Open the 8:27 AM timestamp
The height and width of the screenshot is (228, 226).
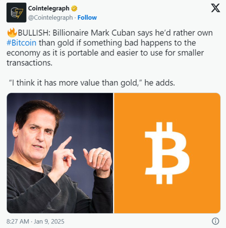coord(18,221)
